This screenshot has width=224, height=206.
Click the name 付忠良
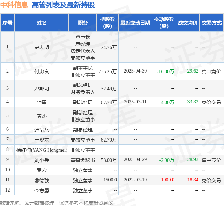tap(41, 71)
